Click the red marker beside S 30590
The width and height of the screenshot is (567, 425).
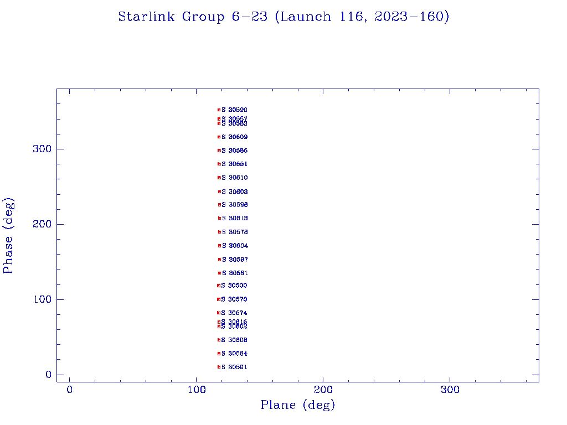coord(219,110)
